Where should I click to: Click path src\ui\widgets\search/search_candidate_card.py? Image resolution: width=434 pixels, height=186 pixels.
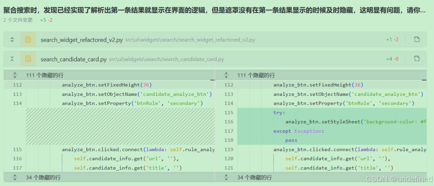pos(167,59)
